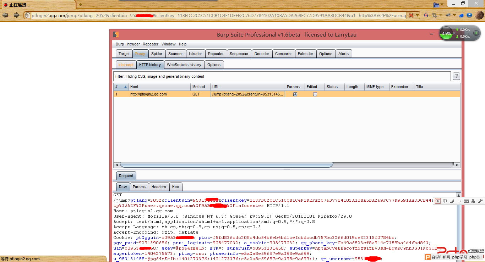The height and width of the screenshot is (262, 485).
Task: Select the Headers view tab of the request
Action: click(x=159, y=187)
